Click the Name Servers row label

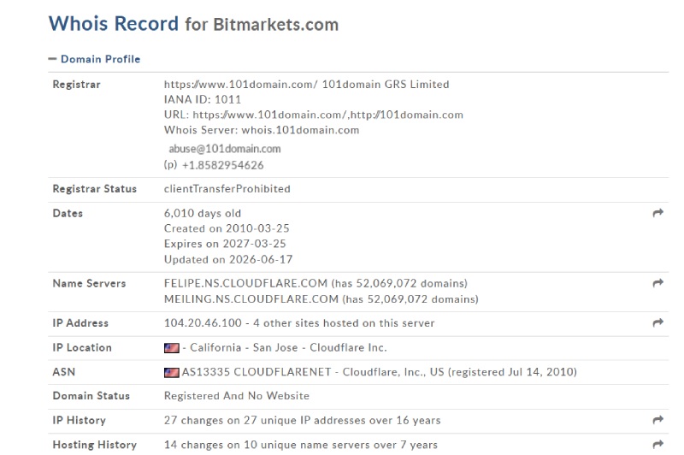(x=89, y=284)
